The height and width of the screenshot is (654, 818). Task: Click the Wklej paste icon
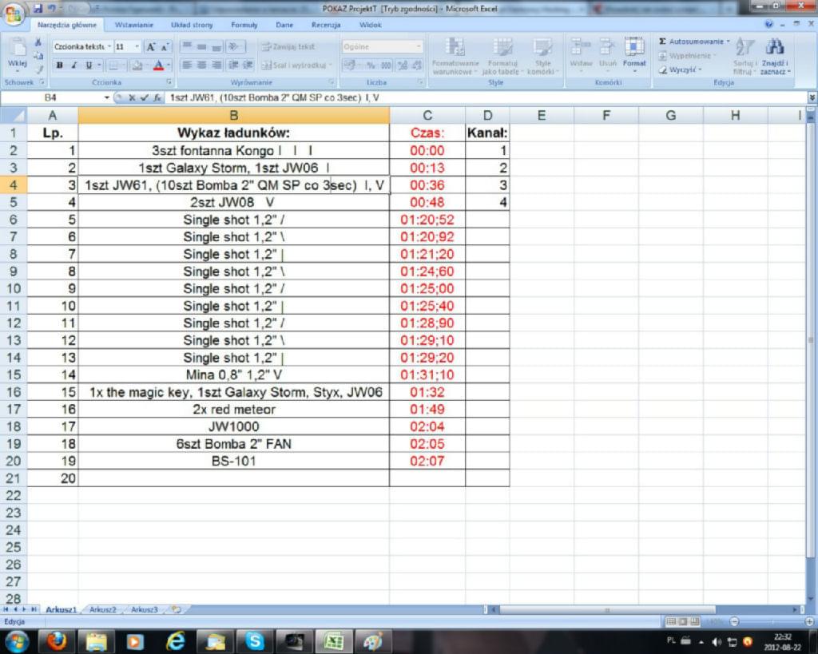coord(17,53)
